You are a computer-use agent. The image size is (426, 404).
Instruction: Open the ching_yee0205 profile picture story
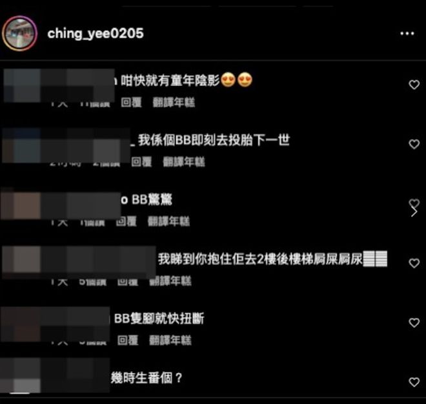coord(19,33)
